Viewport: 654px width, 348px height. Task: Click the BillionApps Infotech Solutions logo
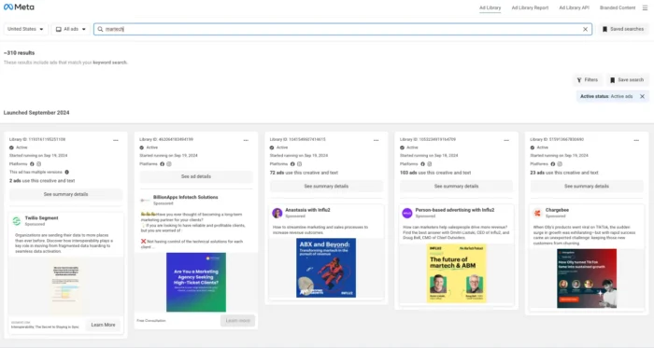145,201
